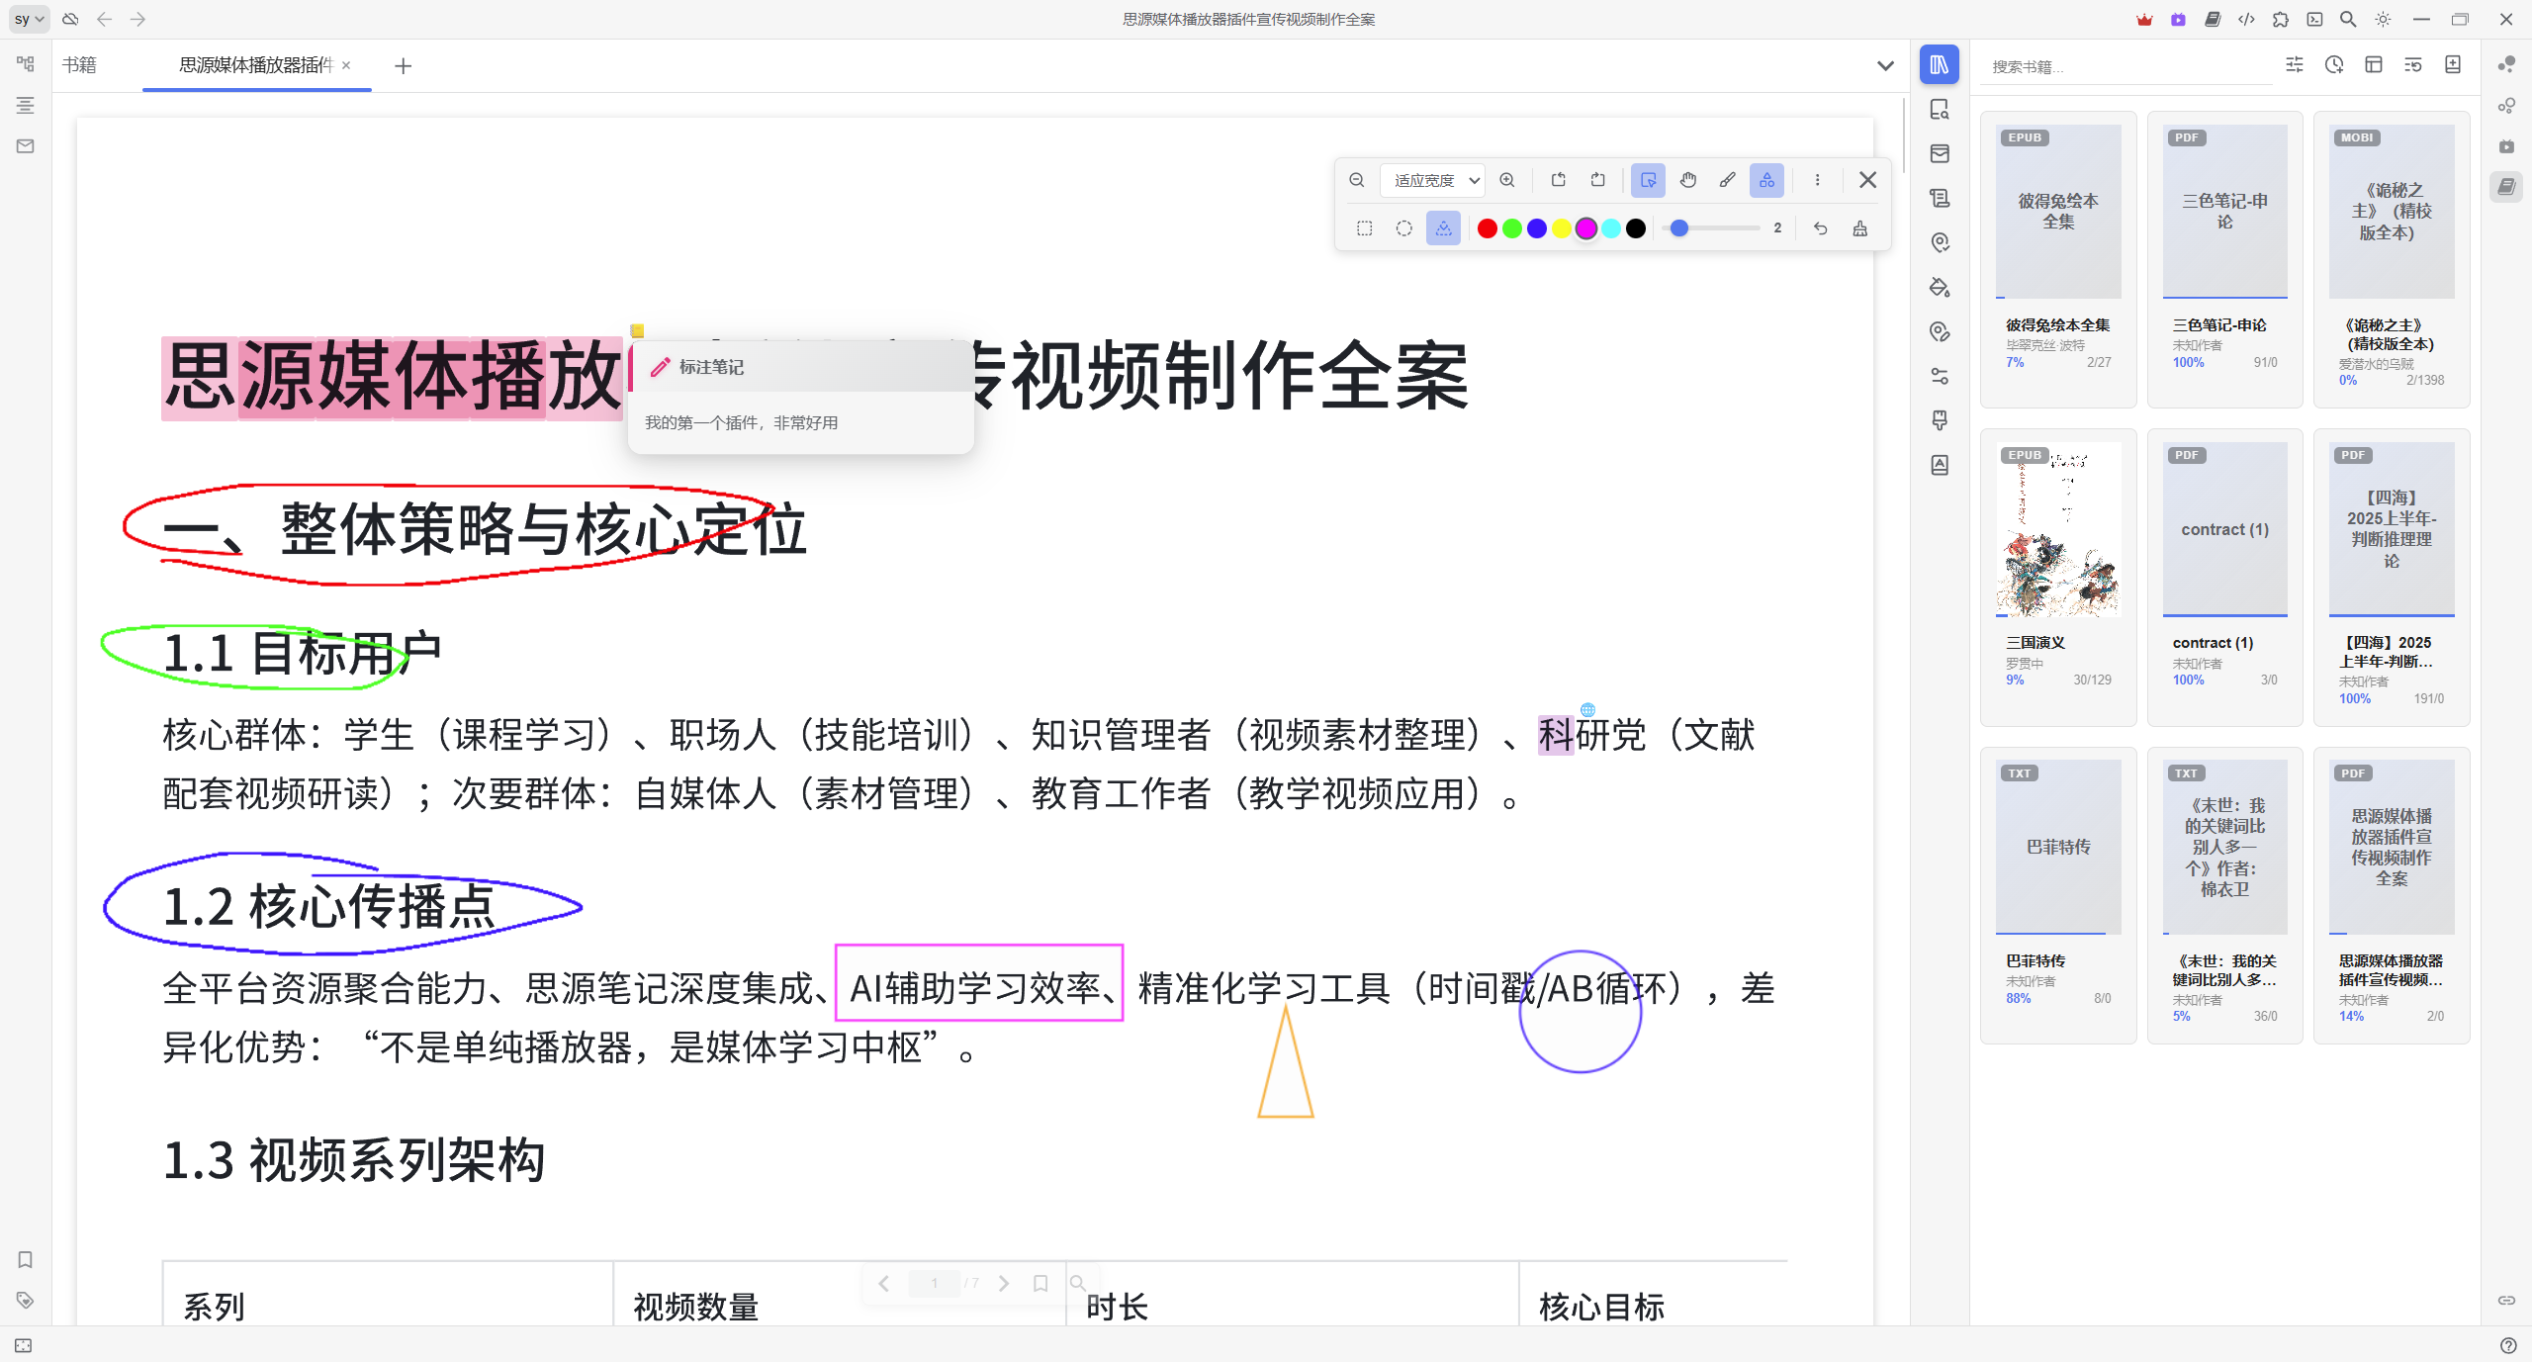Open the more options three-dot menu
The width and height of the screenshot is (2532, 1362).
pos(1817,180)
